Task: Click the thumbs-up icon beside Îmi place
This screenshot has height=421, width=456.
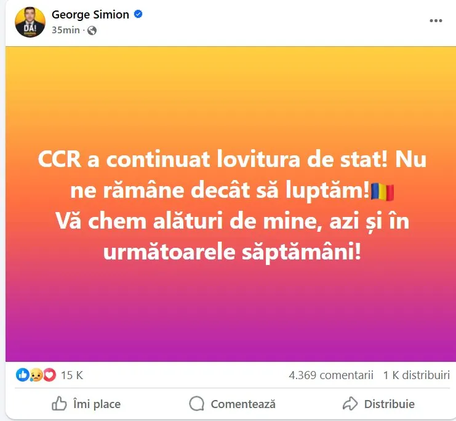Action: (x=59, y=404)
